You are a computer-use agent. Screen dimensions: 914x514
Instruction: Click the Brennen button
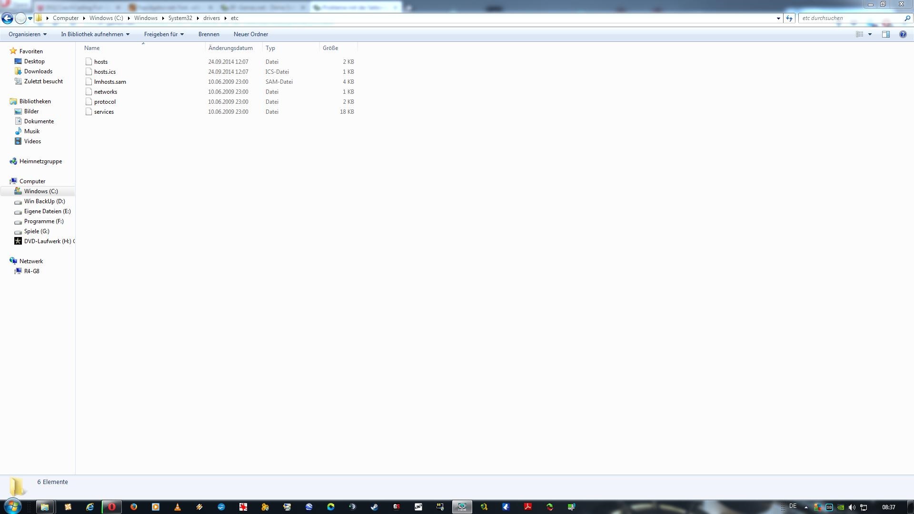pyautogui.click(x=209, y=34)
